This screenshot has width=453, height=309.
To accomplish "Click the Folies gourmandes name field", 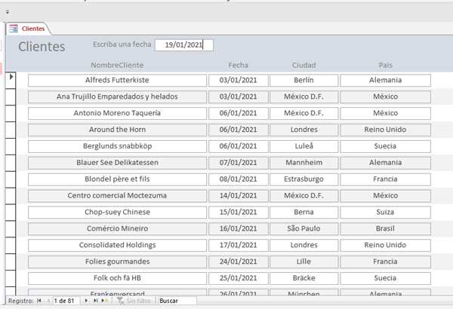I will coord(117,262).
